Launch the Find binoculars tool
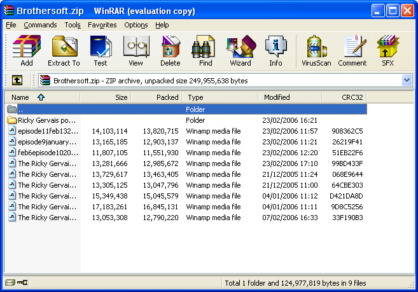 click(206, 51)
